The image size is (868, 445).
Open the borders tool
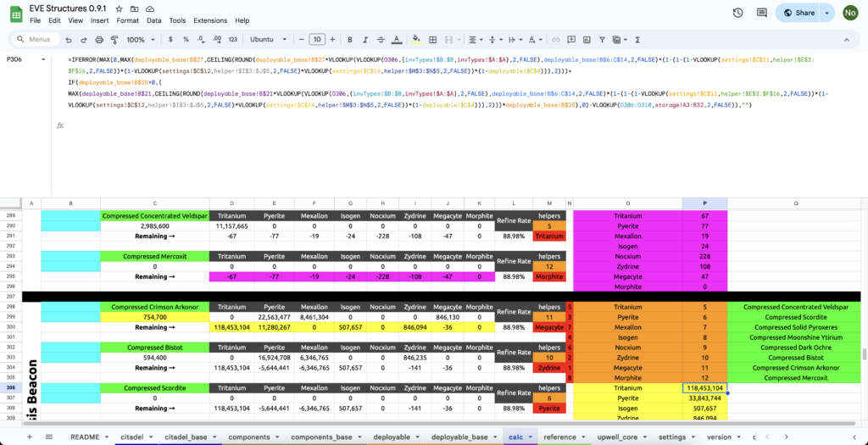pos(433,40)
